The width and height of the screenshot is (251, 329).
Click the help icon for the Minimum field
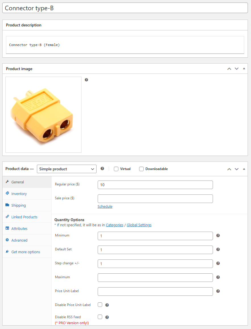(218, 236)
